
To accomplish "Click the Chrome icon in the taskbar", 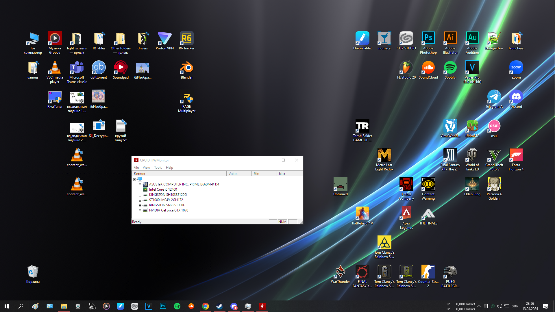I will [206, 306].
